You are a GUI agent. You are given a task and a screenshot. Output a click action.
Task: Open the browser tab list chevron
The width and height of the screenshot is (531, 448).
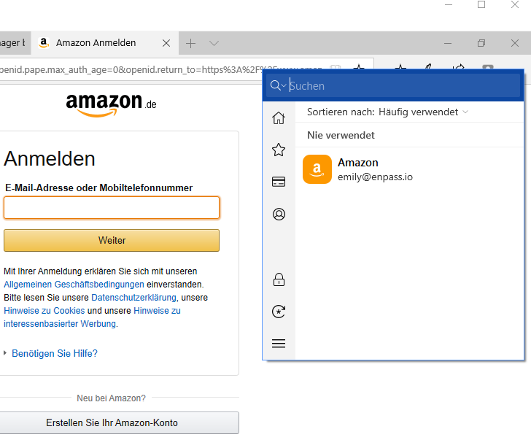214,43
